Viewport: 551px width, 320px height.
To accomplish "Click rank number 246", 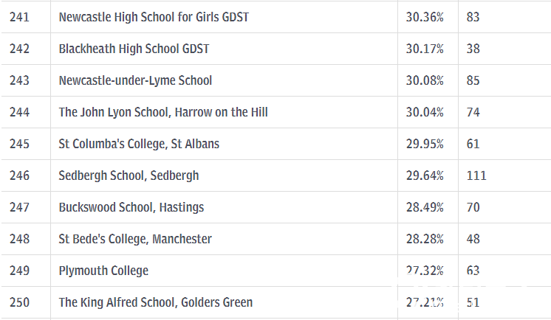I will [x=19, y=175].
